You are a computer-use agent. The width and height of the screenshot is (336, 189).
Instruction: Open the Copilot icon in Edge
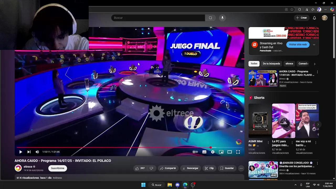(x=332, y=9)
